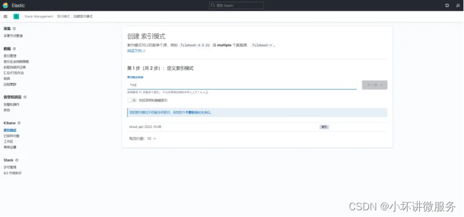Go to 索引模式 breadcrumb link
The height and width of the screenshot is (217, 464).
pyautogui.click(x=63, y=17)
